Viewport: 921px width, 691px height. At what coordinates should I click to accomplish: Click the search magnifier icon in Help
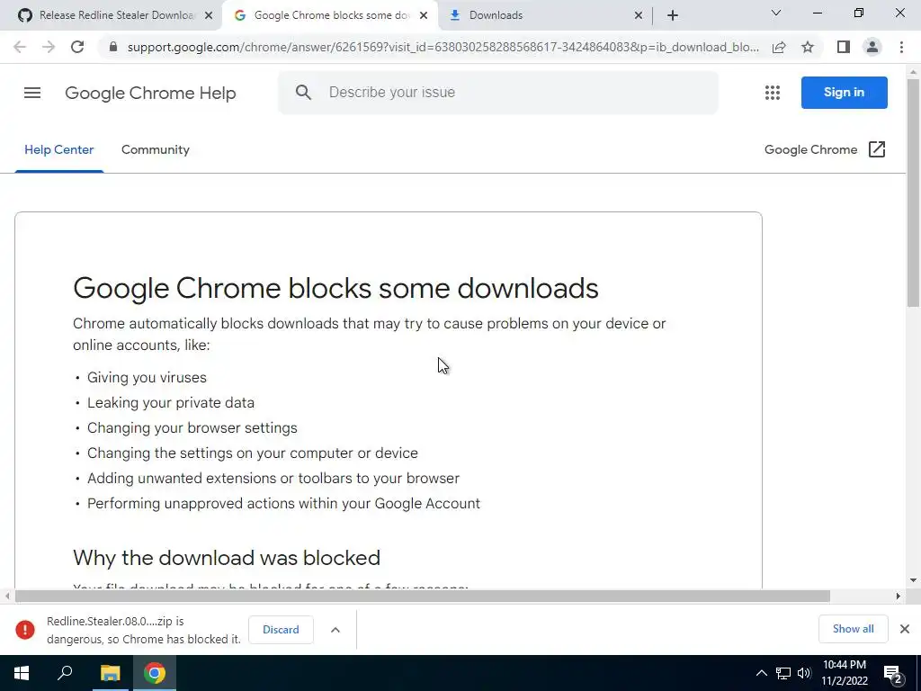click(x=303, y=93)
